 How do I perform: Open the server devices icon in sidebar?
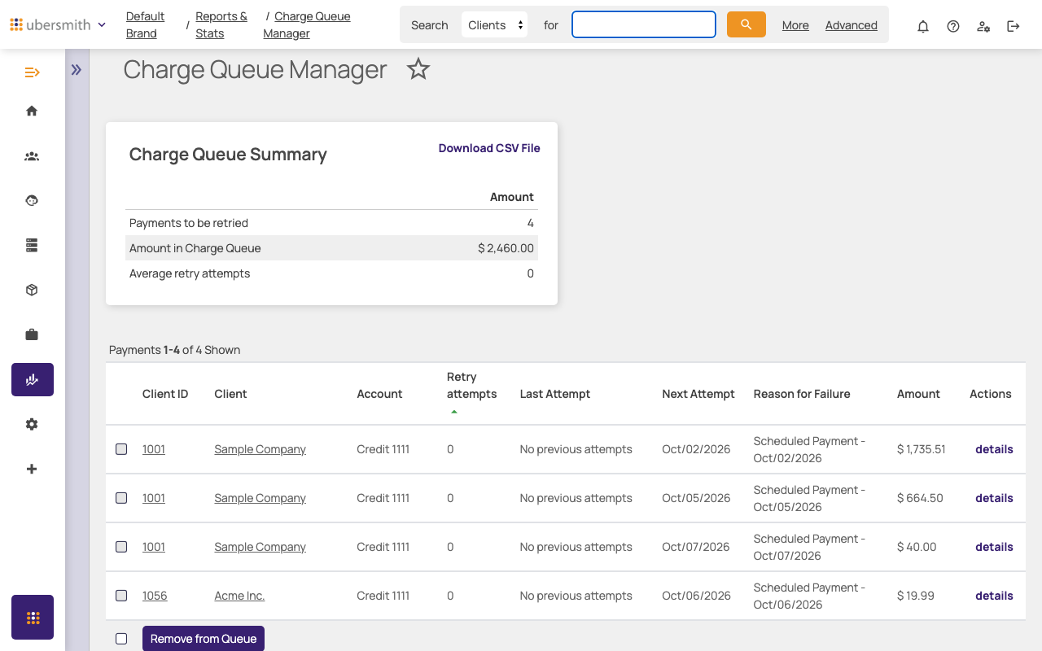(32, 245)
